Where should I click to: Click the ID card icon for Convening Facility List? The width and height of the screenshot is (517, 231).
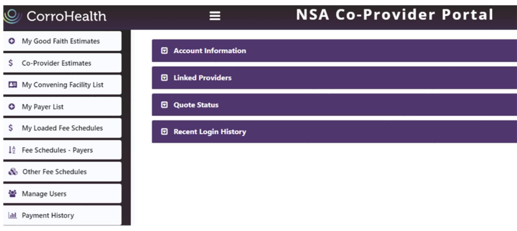coord(13,85)
